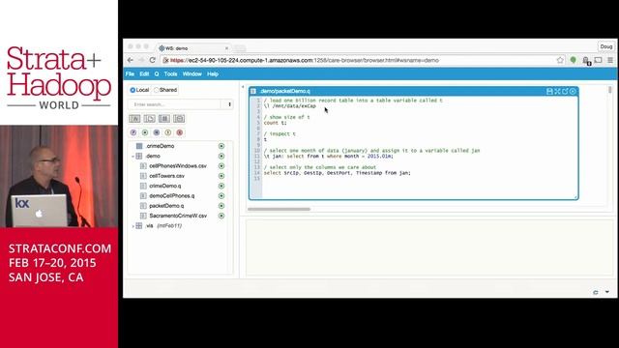Click the 'select SrcIp, DestIp' code line
Viewport: 619px width, 348px height.
[338, 173]
